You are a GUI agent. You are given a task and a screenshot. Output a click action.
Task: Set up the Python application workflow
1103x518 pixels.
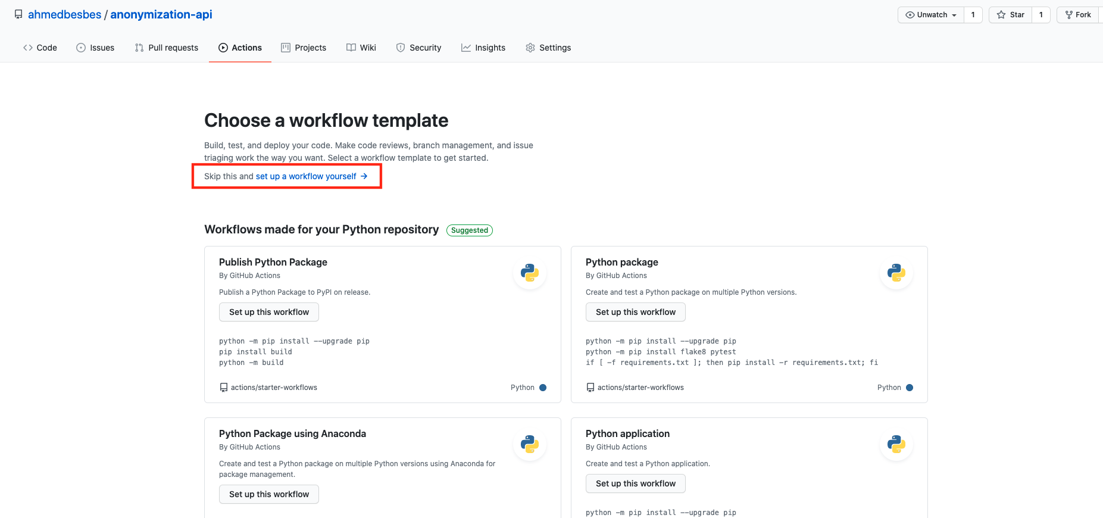(x=636, y=483)
